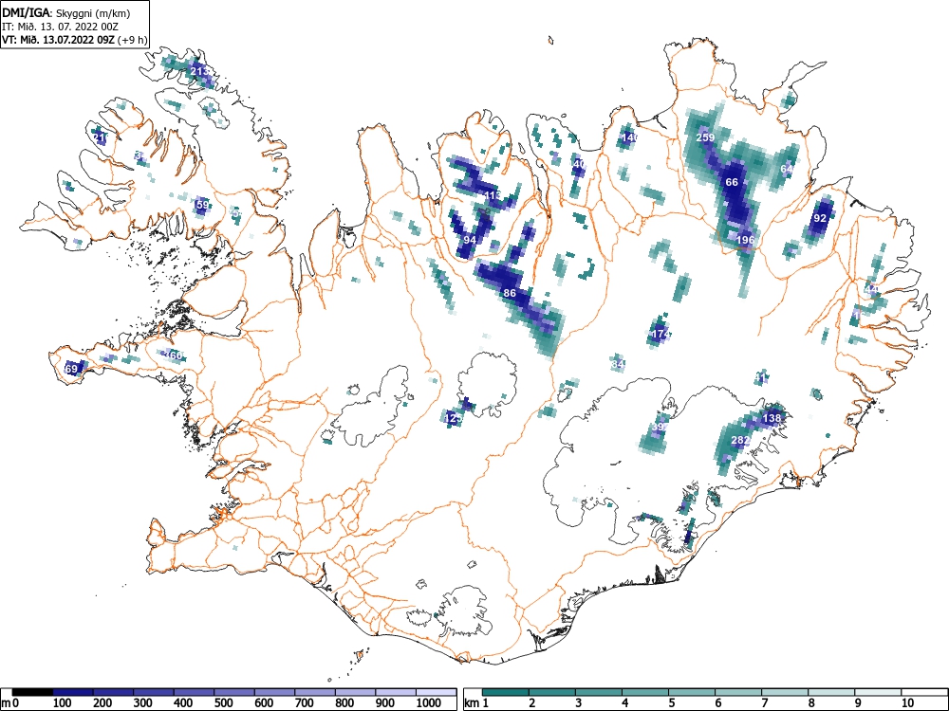This screenshot has width=949, height=711.
Task: Click the visibility value 92
Action: [820, 218]
